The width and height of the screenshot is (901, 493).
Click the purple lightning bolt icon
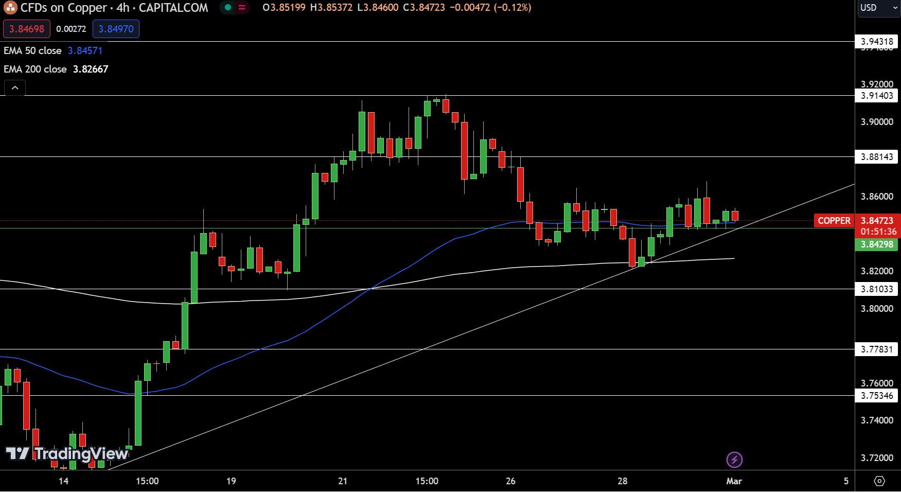[x=734, y=460]
